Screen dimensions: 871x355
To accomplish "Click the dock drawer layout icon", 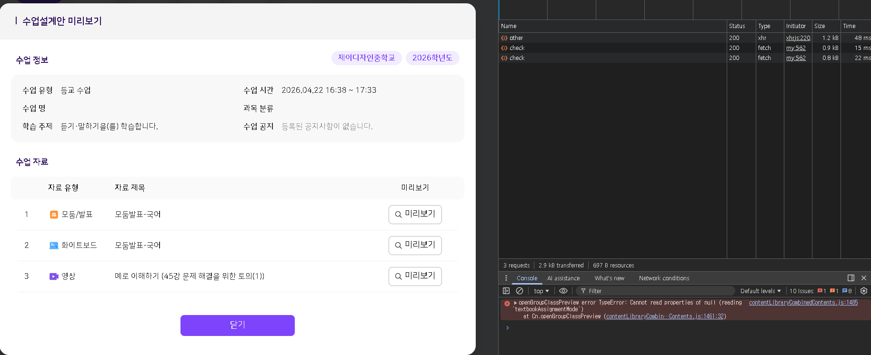I will (x=851, y=278).
